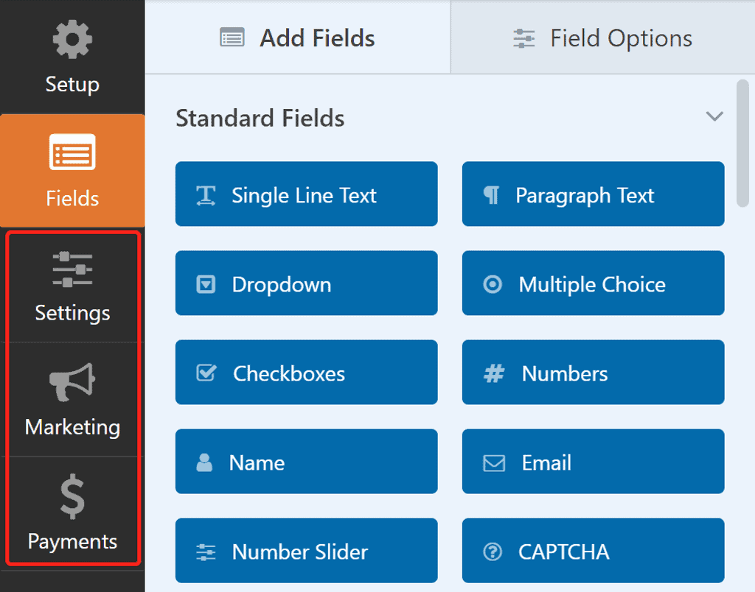Insert a Number Slider field
755x592 pixels.
[306, 552]
